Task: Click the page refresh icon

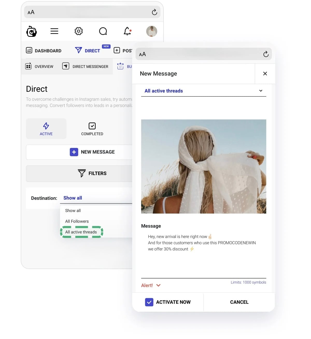Action: pyautogui.click(x=154, y=12)
